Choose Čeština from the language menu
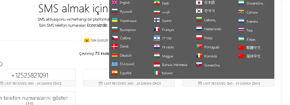 (x=125, y=38)
